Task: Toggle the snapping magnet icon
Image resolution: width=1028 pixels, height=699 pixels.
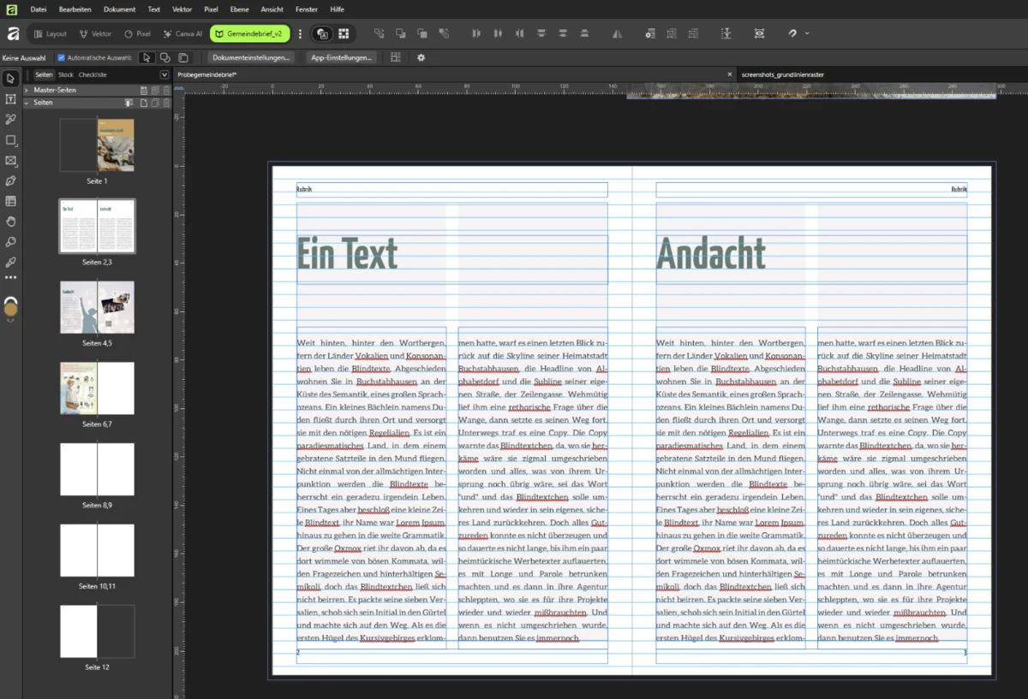Action: [792, 33]
